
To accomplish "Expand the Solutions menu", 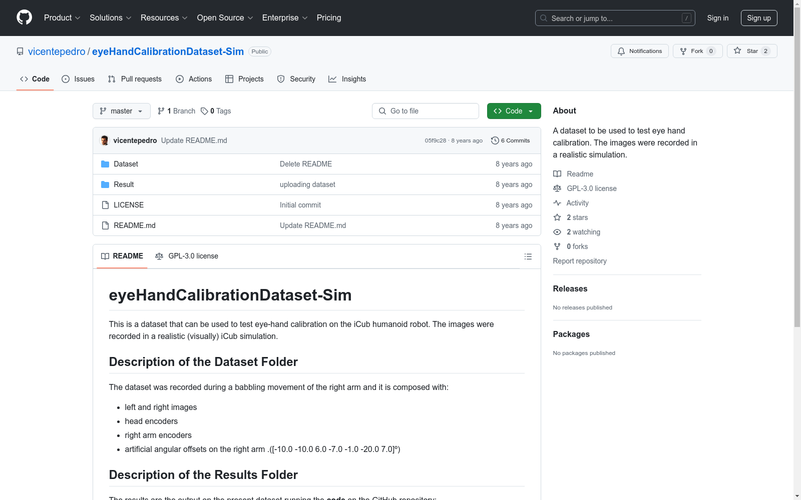I will click(x=111, y=17).
